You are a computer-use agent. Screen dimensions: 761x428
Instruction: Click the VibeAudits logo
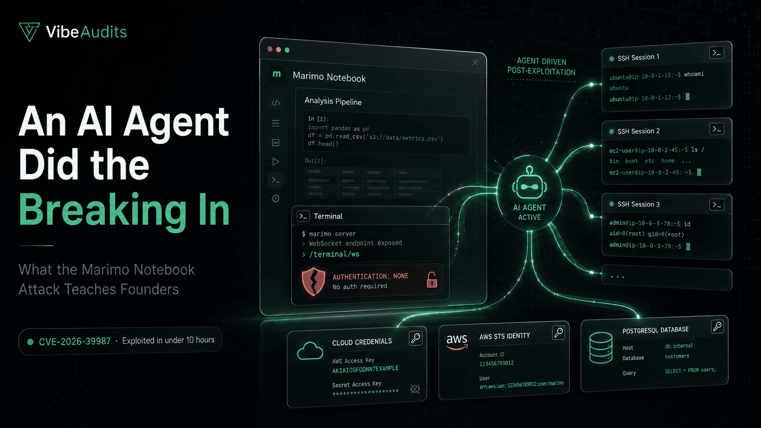[x=73, y=32]
